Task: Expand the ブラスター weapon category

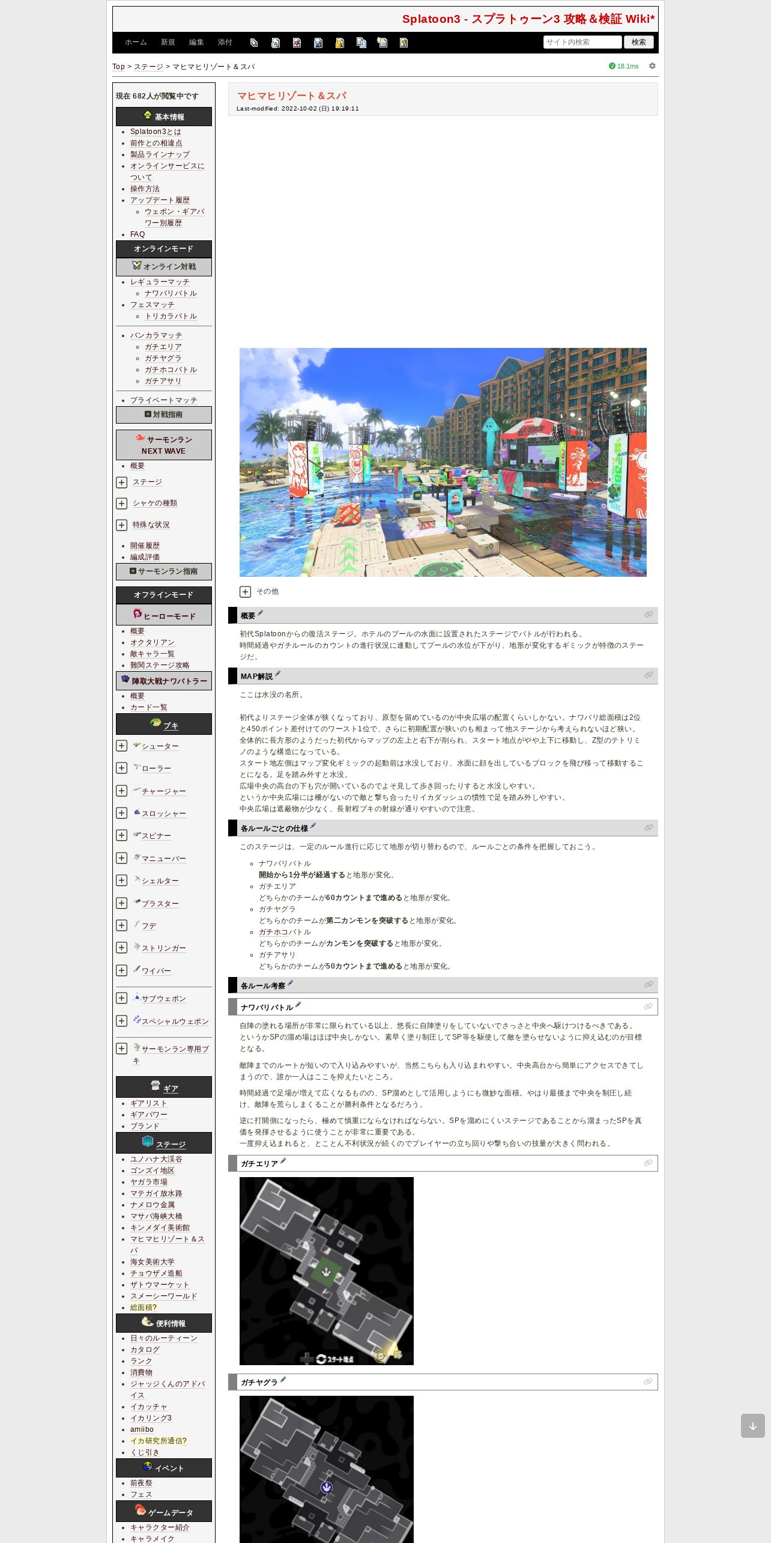Action: pos(121,903)
